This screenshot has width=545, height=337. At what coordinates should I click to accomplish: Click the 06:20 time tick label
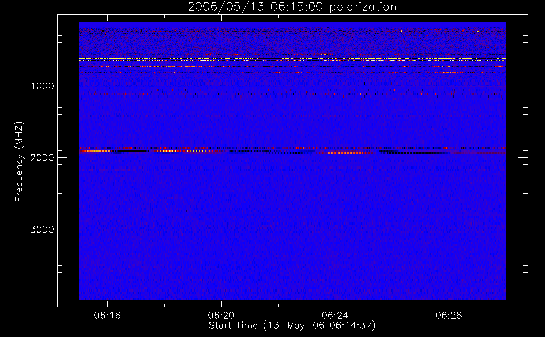221,316
